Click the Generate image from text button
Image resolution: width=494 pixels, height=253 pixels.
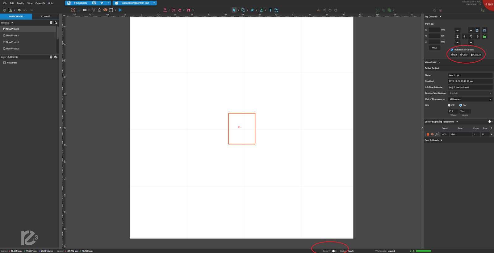(135, 3)
